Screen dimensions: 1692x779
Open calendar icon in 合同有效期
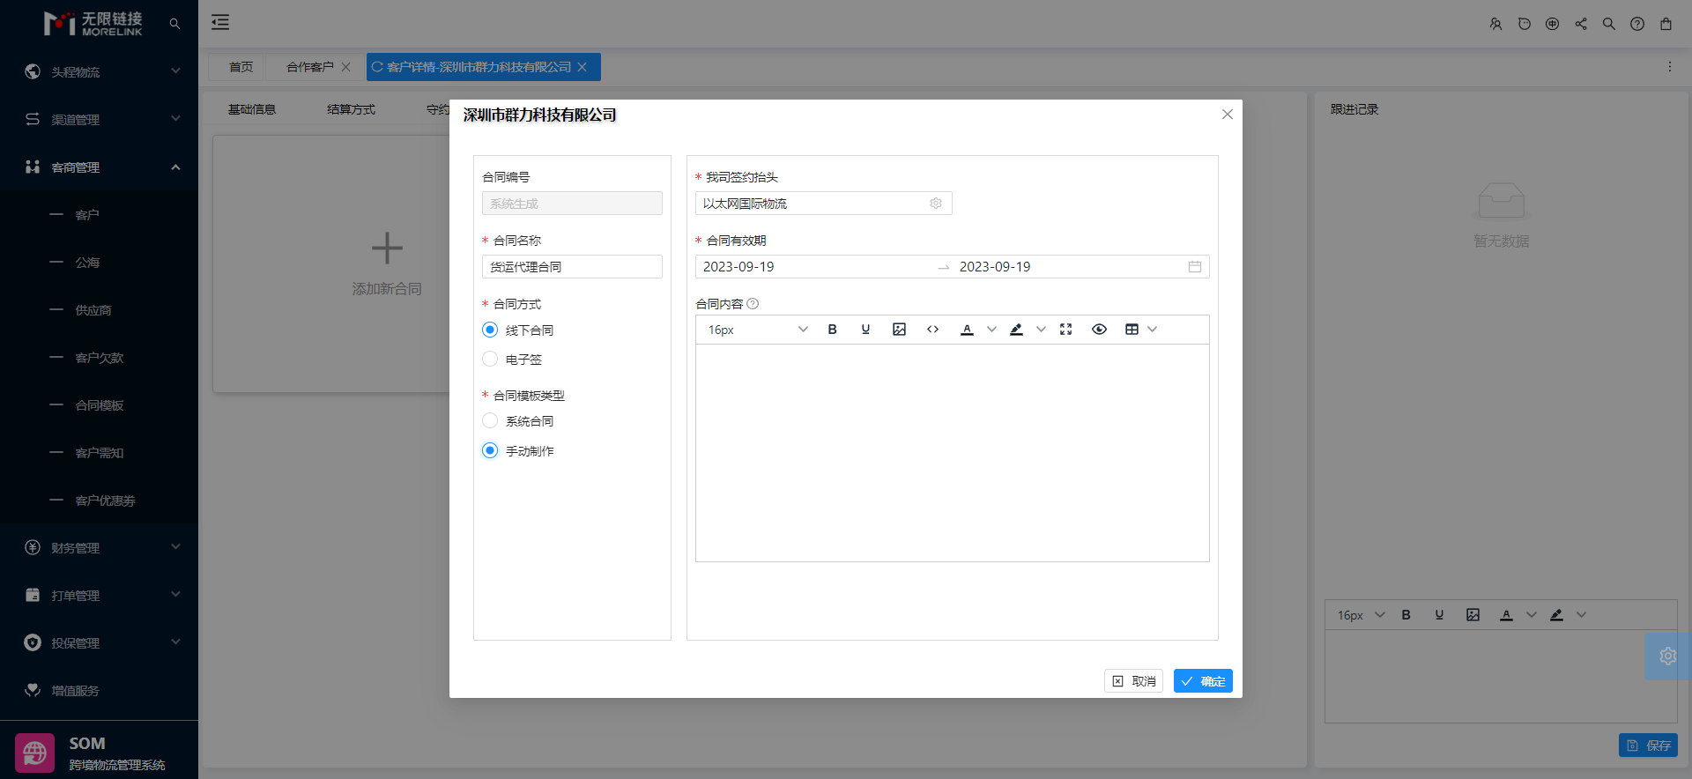1195,267
